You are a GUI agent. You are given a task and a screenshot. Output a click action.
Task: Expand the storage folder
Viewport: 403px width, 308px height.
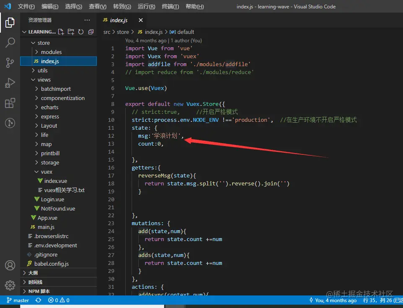pos(58,163)
